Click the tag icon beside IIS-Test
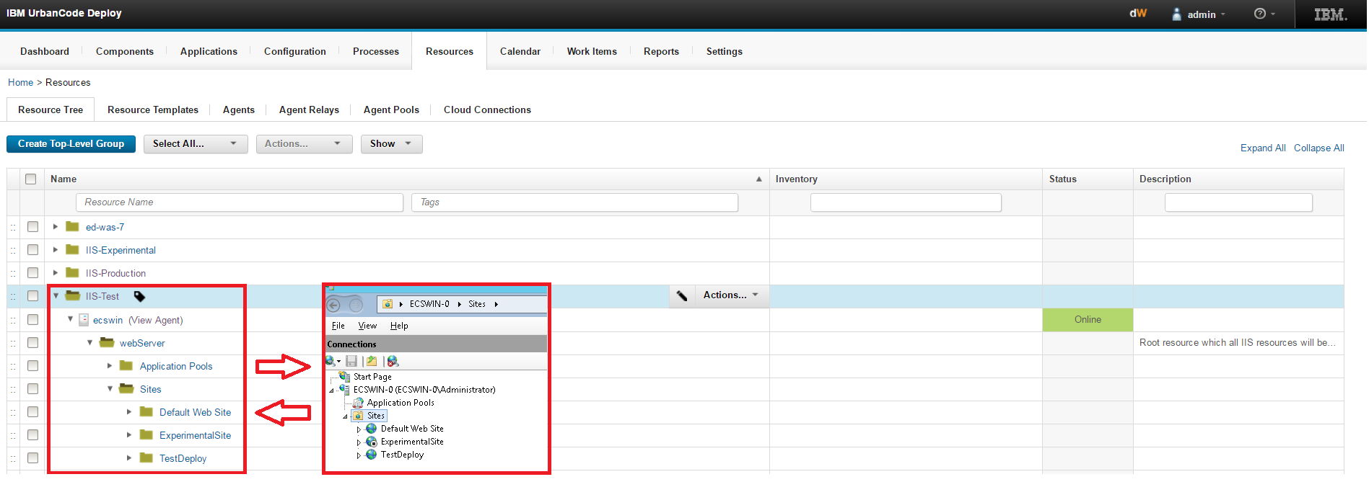The image size is (1369, 482). tap(139, 296)
